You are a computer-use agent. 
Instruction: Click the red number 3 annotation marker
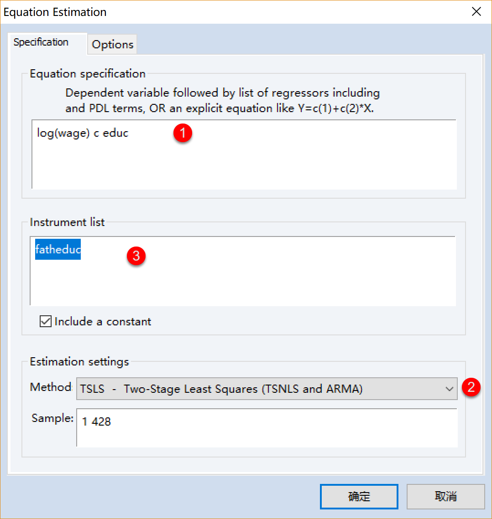136,256
